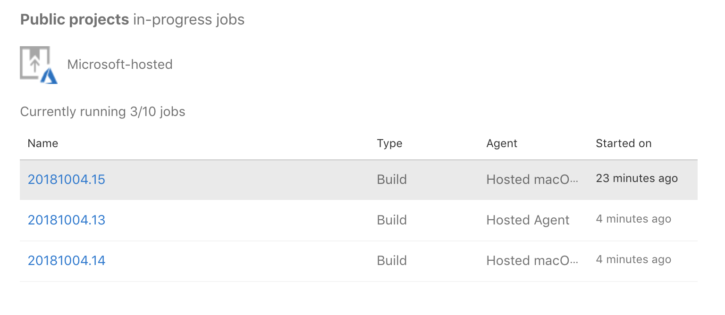Click the Microsoft-hosted label
The image size is (725, 315).
(x=120, y=64)
